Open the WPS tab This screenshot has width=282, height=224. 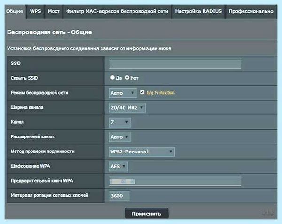pyautogui.click(x=35, y=11)
